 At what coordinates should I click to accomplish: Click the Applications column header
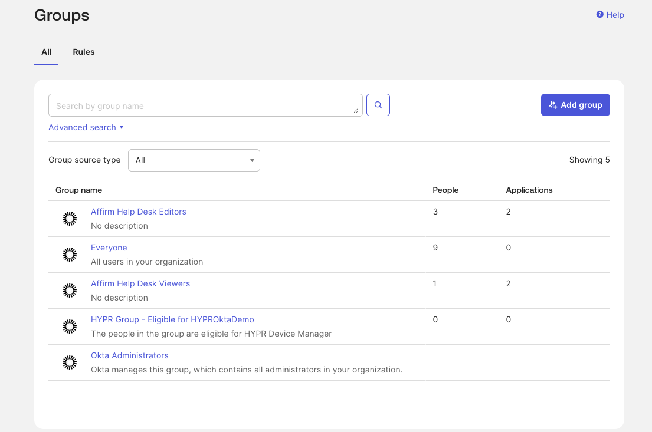coord(529,190)
